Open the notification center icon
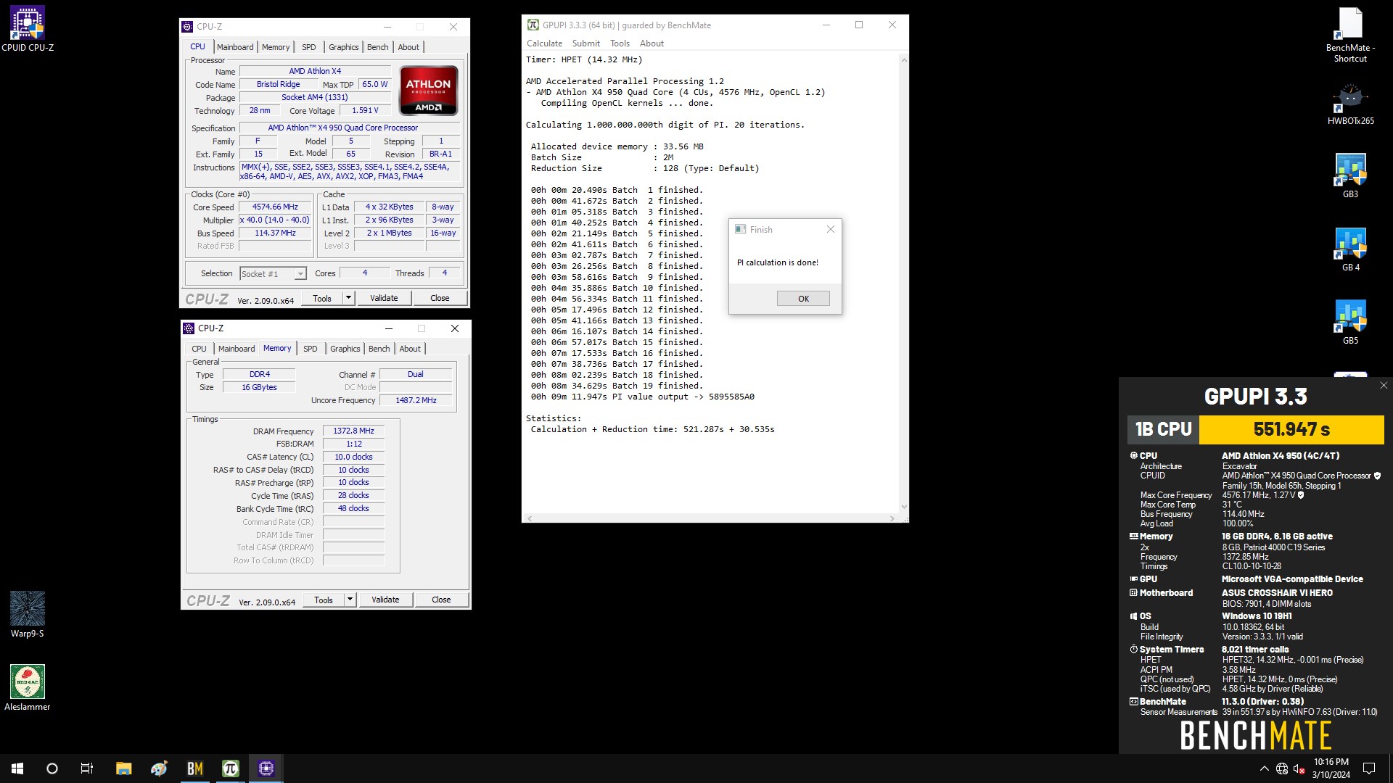This screenshot has height=783, width=1393. pyautogui.click(x=1369, y=768)
